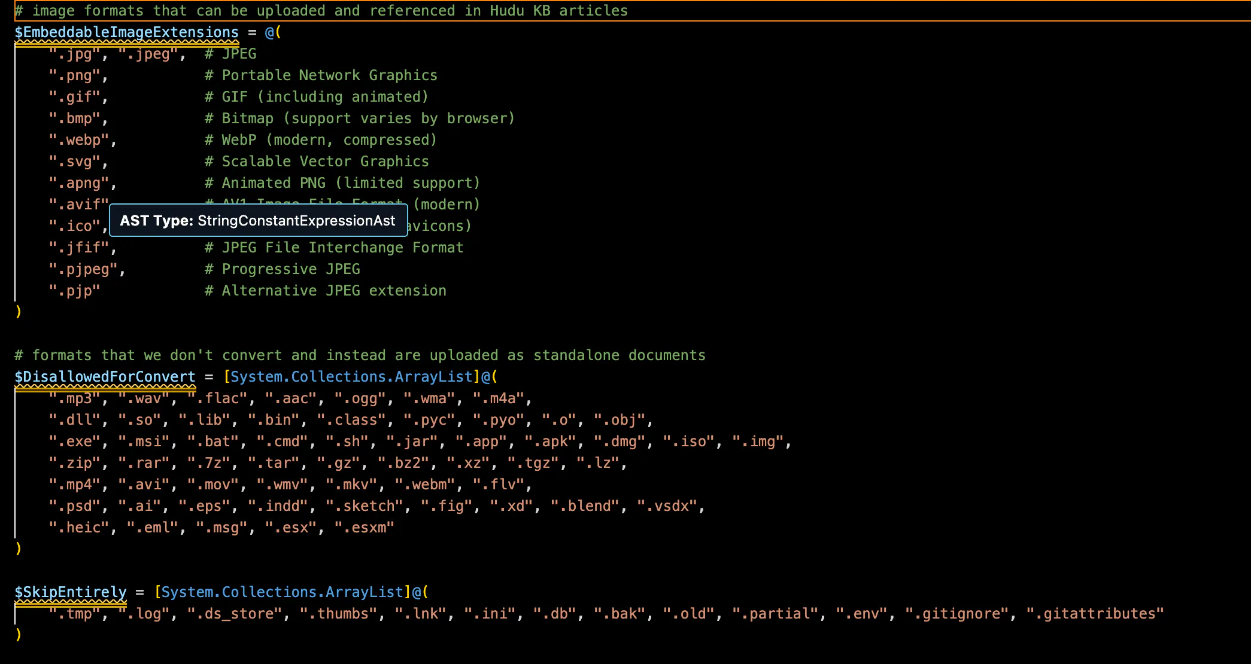
Task: Click the ".sketch" string literal
Action: 365,506
